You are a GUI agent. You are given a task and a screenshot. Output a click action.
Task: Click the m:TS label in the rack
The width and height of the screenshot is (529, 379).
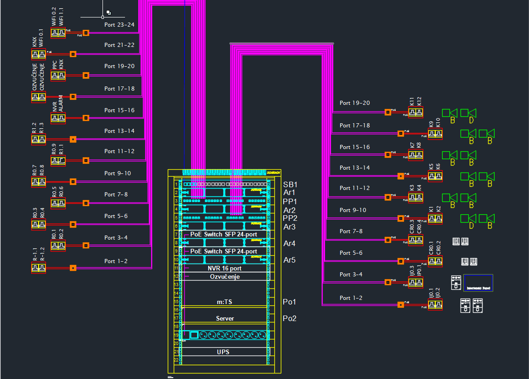click(x=225, y=302)
